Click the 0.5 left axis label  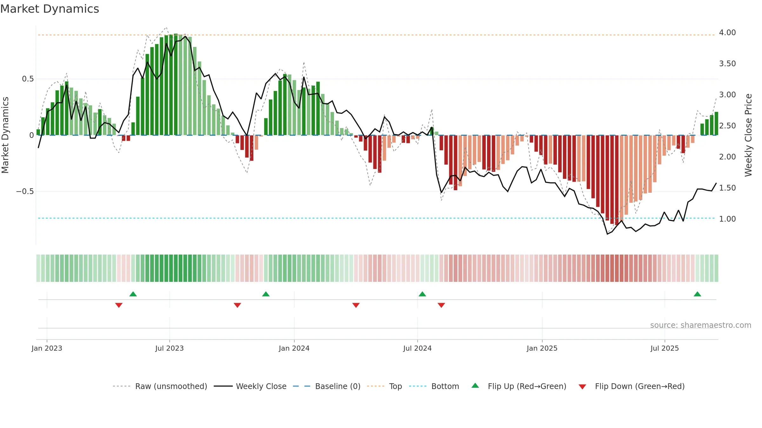click(x=28, y=79)
